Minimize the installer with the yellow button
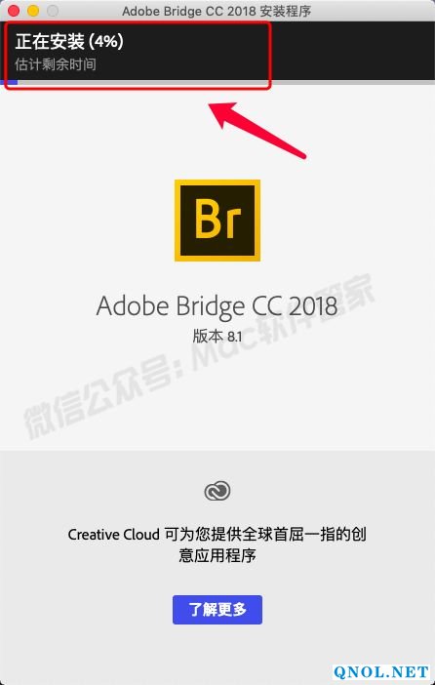 [33, 11]
